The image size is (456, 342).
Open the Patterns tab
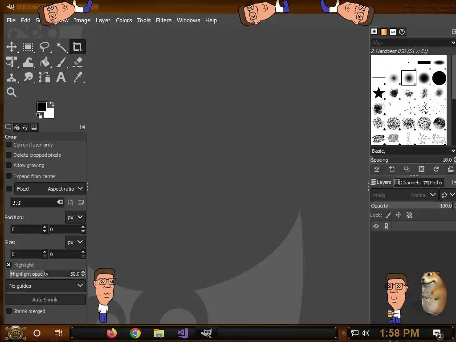pyautogui.click(x=383, y=32)
